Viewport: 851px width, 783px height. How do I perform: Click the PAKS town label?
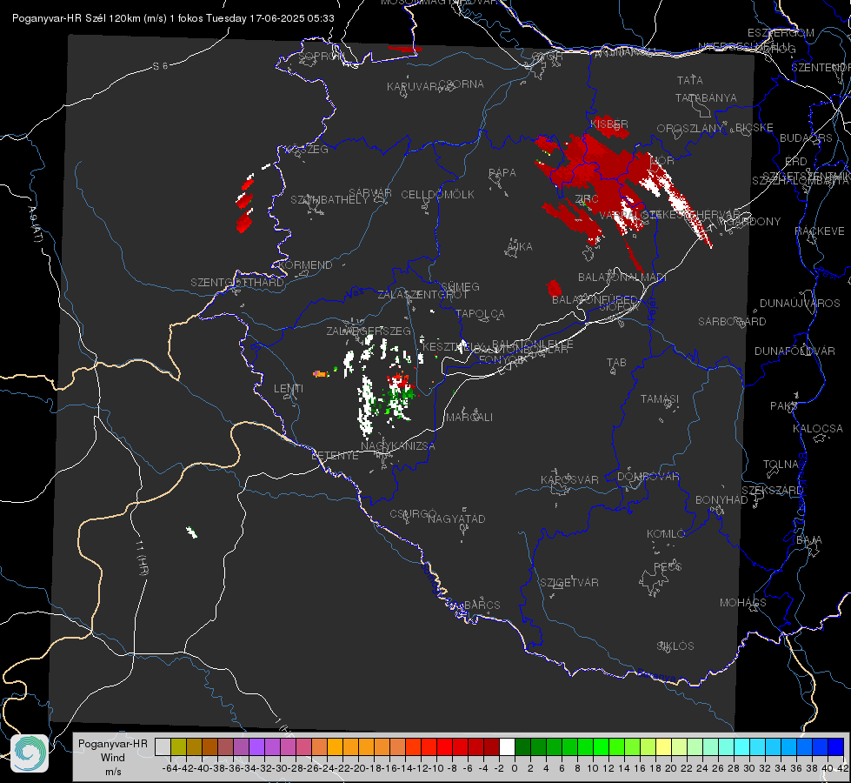(784, 406)
